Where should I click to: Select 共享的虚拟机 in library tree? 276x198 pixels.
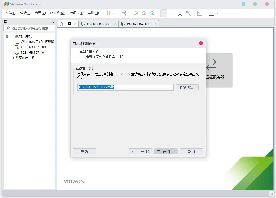click(x=25, y=58)
